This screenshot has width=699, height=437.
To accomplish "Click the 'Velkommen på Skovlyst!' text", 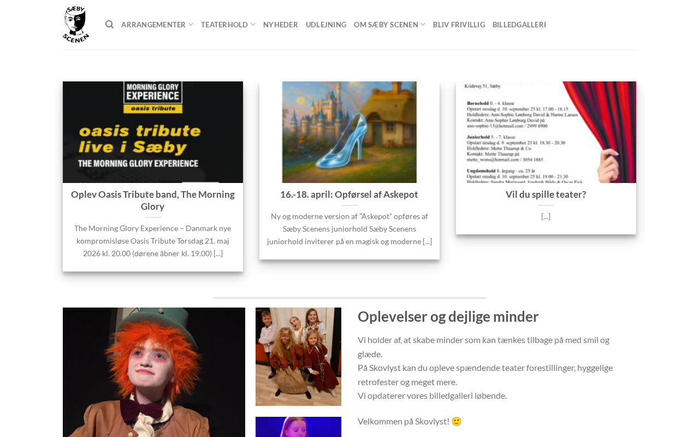I will click(x=410, y=421).
